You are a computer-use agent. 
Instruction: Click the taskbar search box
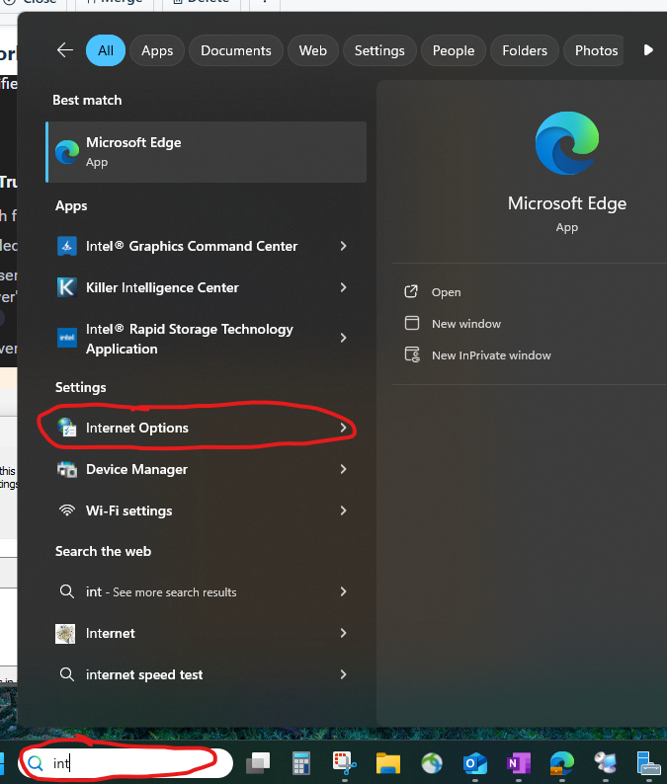coord(125,763)
